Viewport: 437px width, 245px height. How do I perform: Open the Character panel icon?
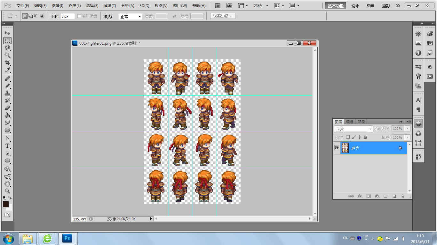point(418,100)
